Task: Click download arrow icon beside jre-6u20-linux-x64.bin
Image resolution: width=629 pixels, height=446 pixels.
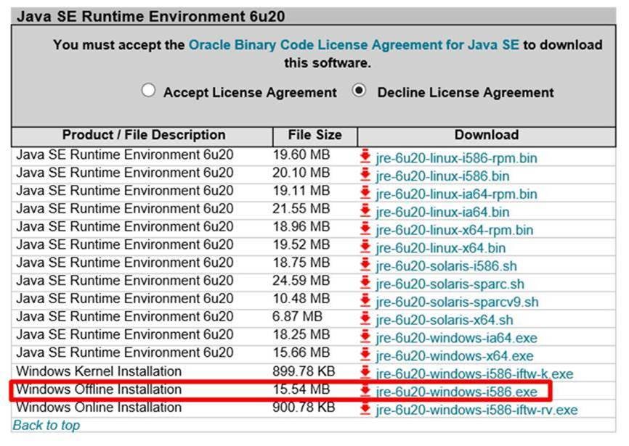Action: coord(365,247)
